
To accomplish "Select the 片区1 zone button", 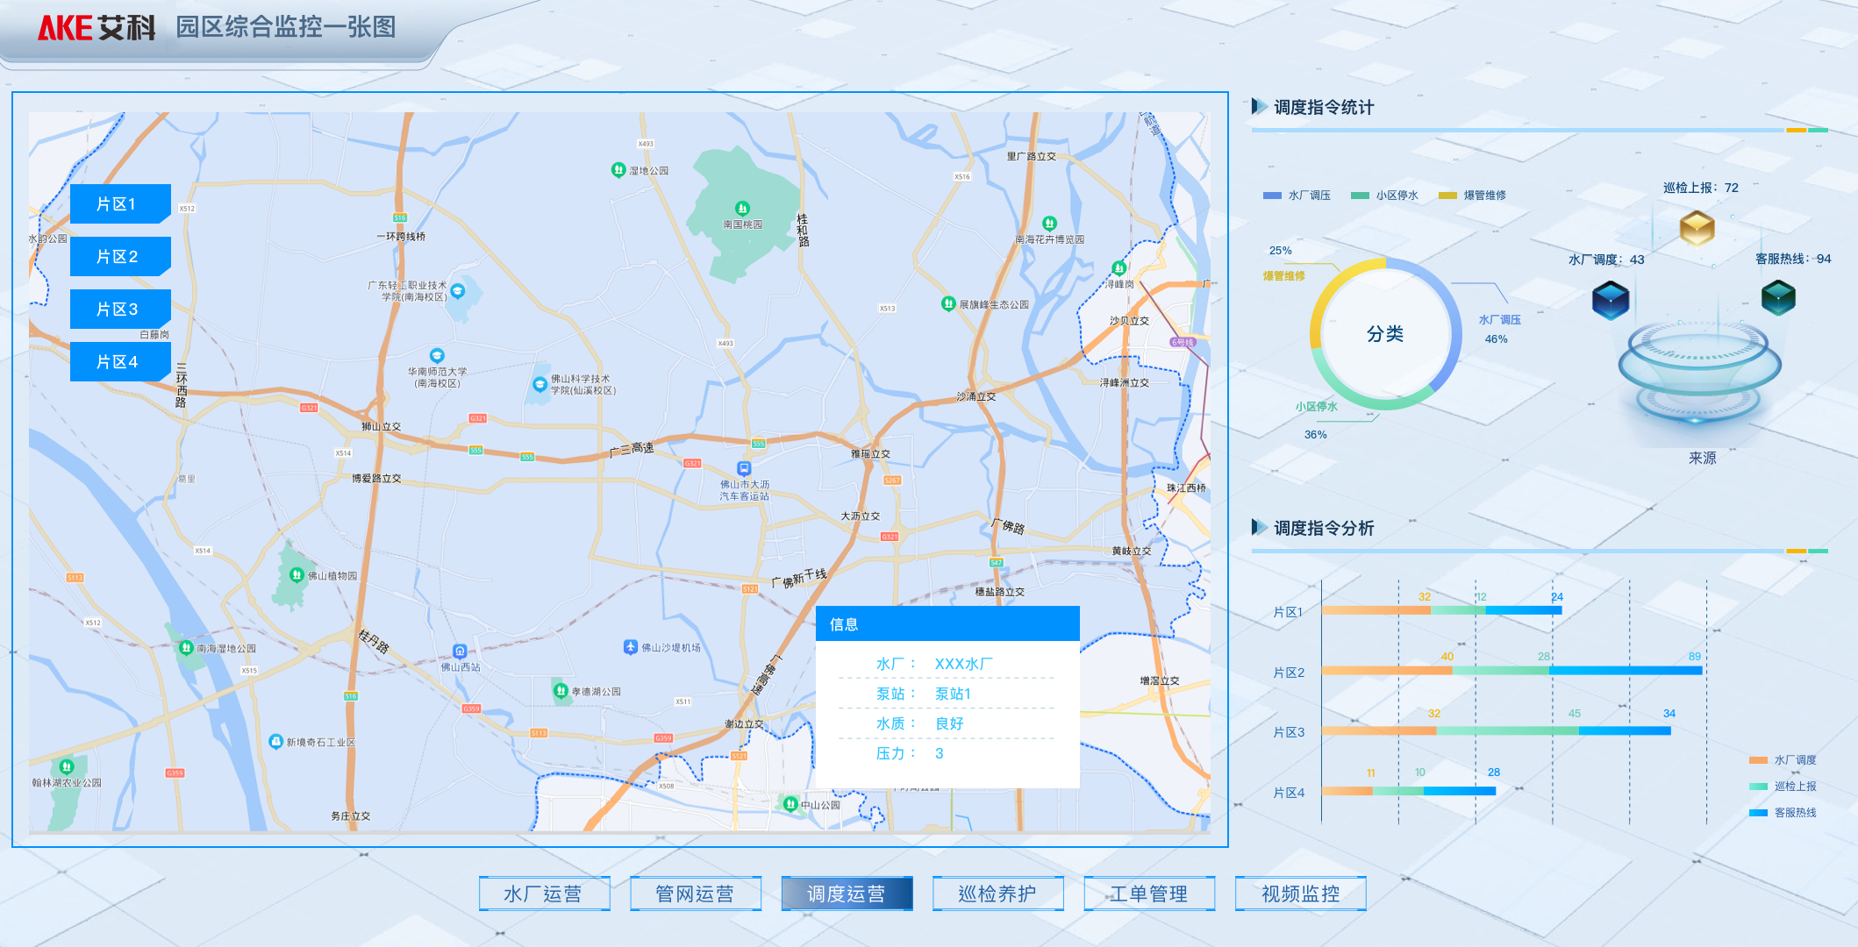I will [119, 204].
